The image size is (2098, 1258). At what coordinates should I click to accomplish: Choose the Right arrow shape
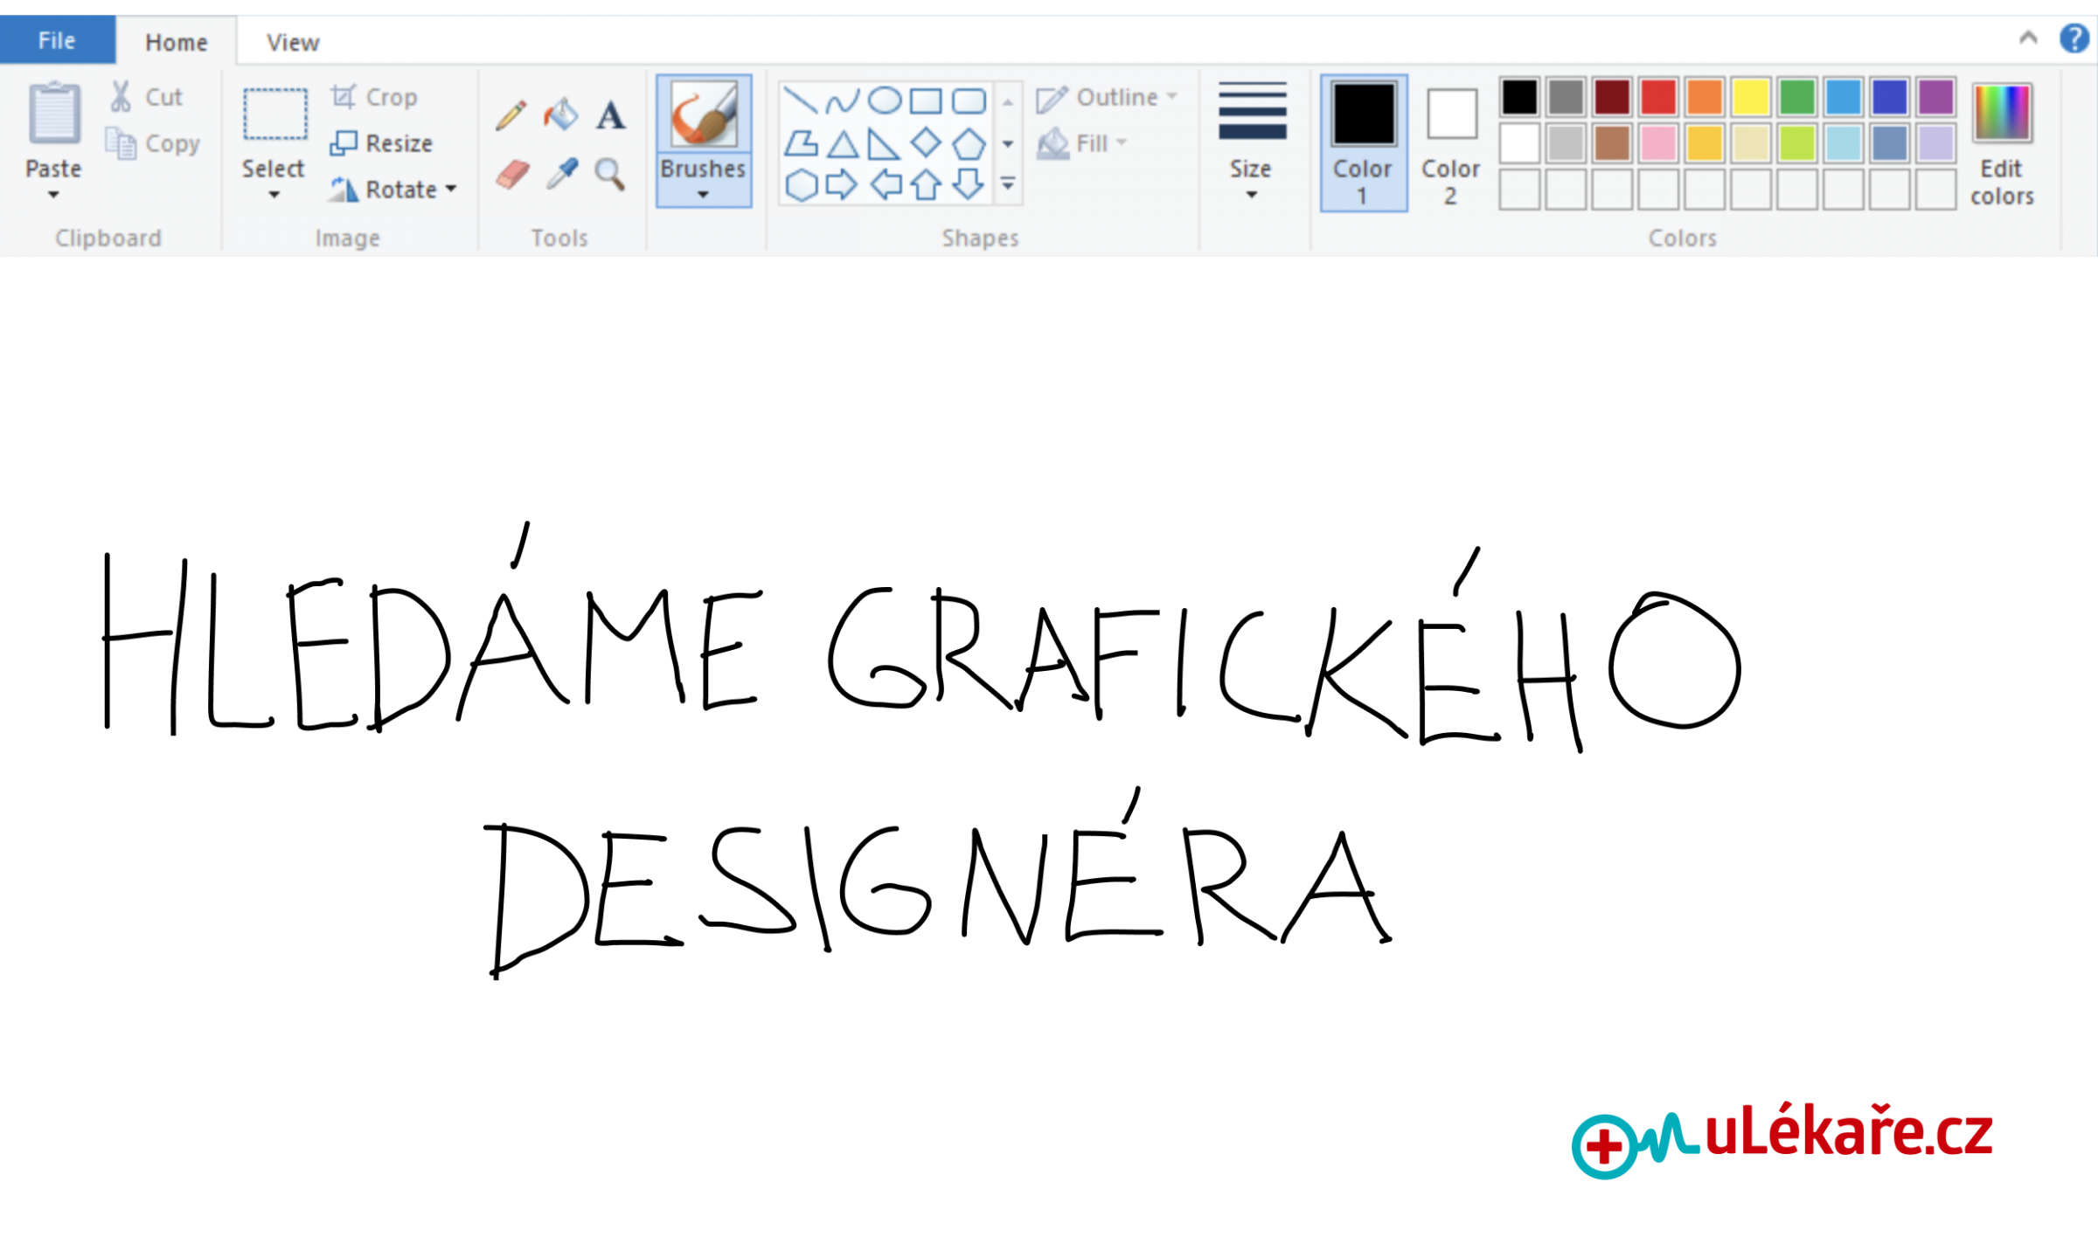click(841, 184)
